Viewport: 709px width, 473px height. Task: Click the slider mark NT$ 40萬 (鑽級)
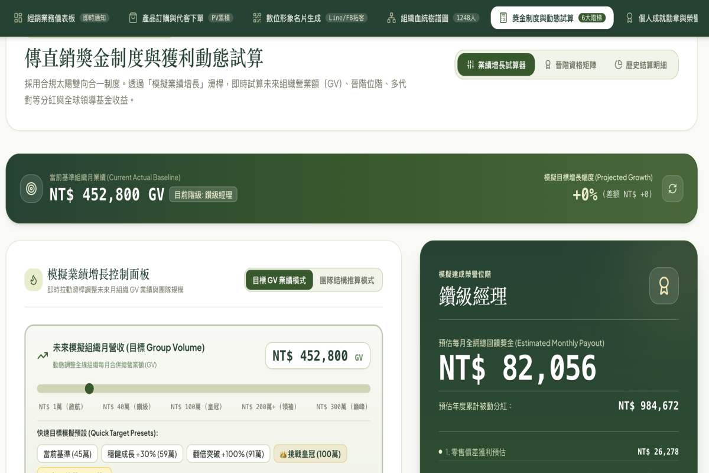coord(127,407)
